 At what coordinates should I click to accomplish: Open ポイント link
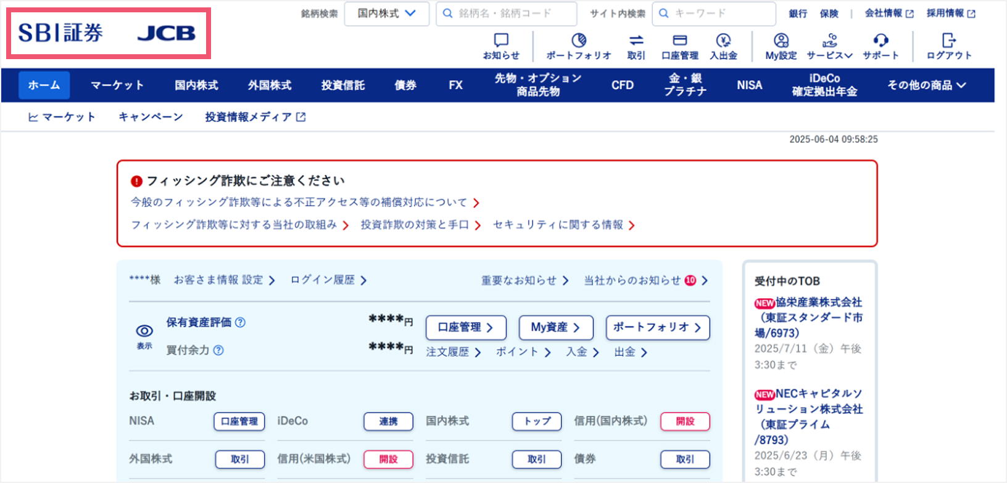pos(523,352)
